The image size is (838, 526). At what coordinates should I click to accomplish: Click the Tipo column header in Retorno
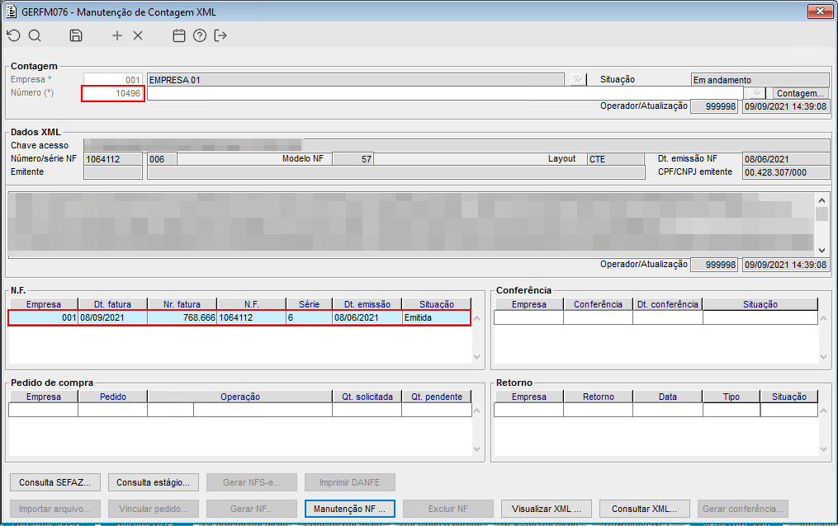pyautogui.click(x=731, y=397)
